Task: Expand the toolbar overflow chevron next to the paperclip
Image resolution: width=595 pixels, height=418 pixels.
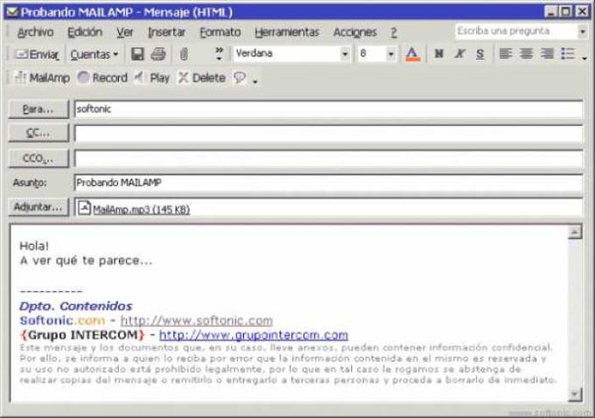Action: (x=219, y=54)
